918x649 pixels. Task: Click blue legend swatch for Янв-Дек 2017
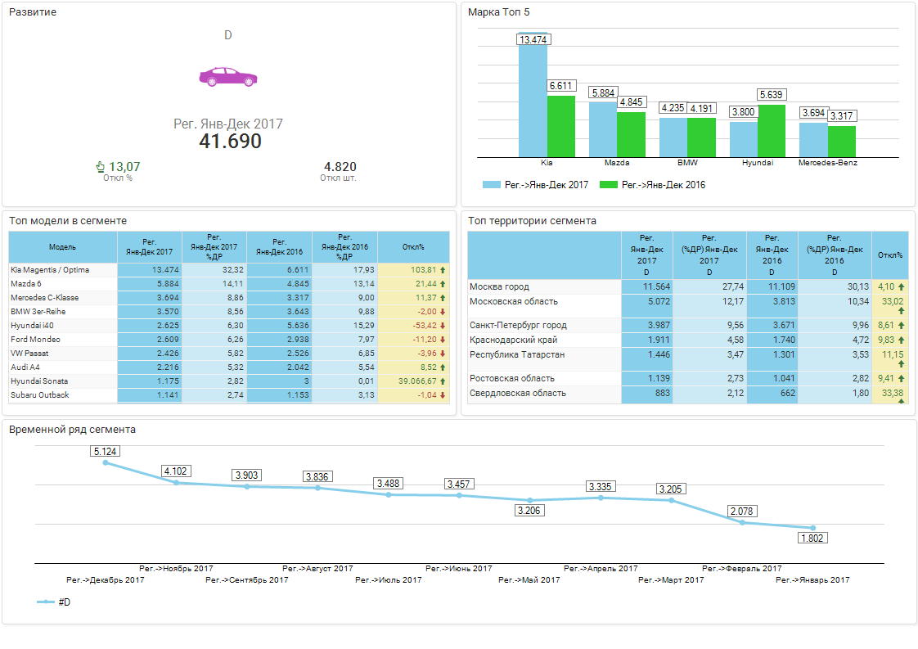click(x=491, y=185)
